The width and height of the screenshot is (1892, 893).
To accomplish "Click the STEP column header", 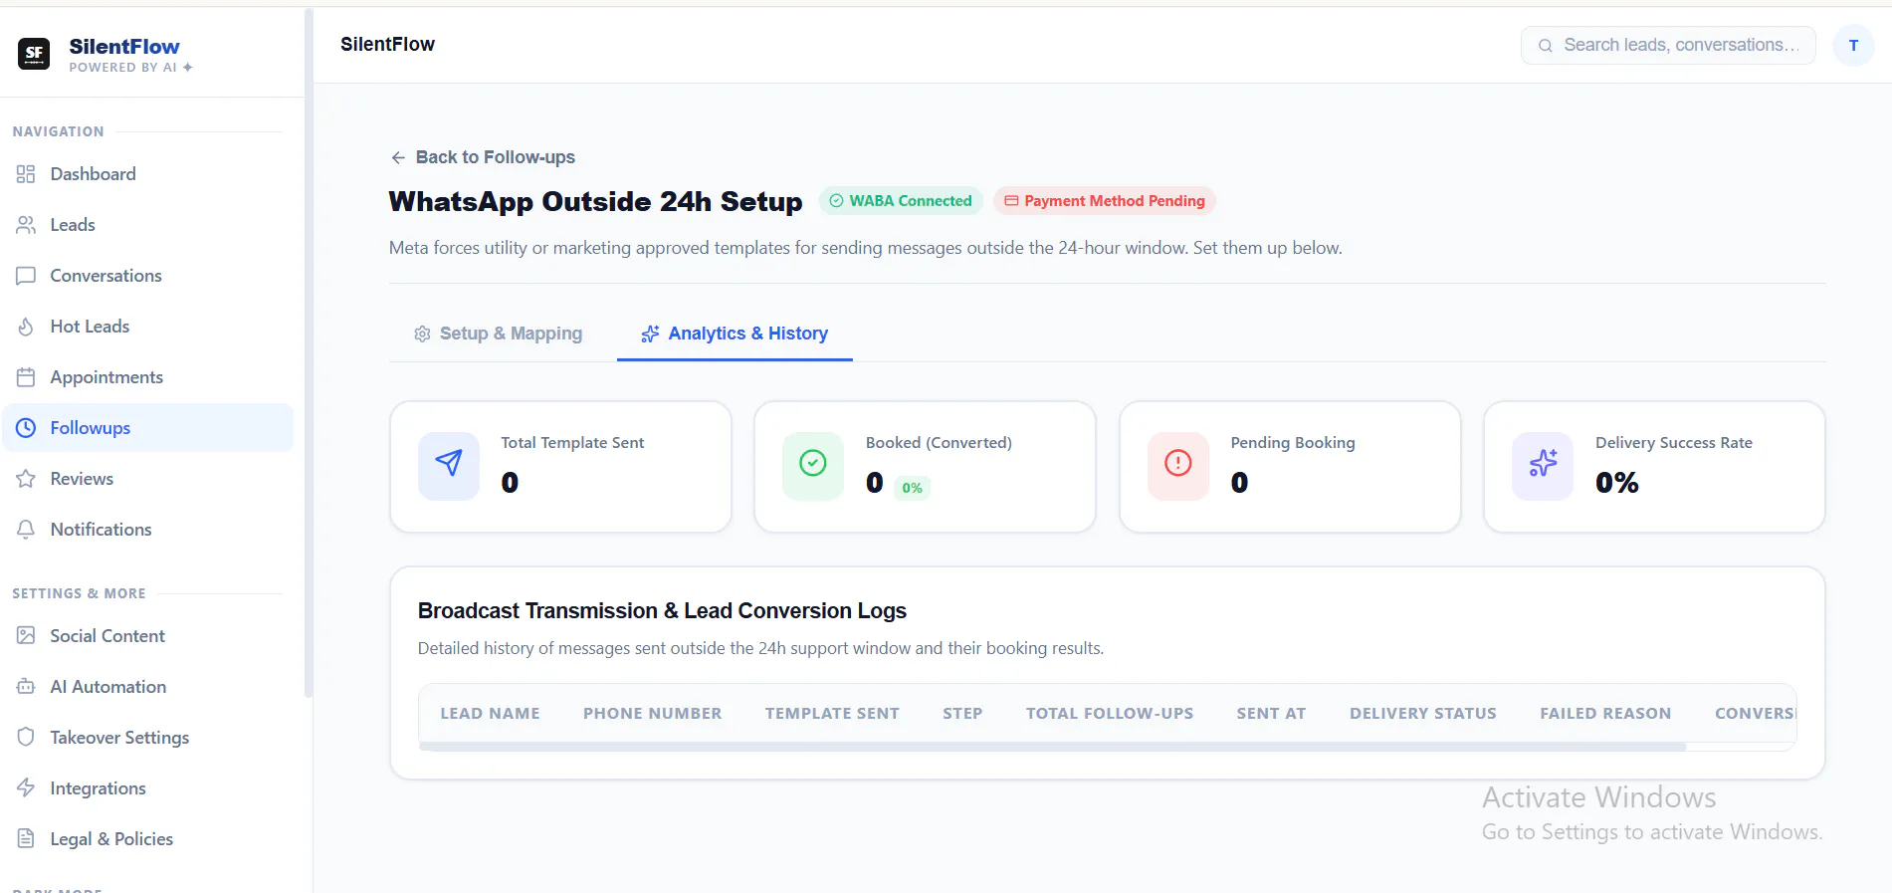I will 962,714.
